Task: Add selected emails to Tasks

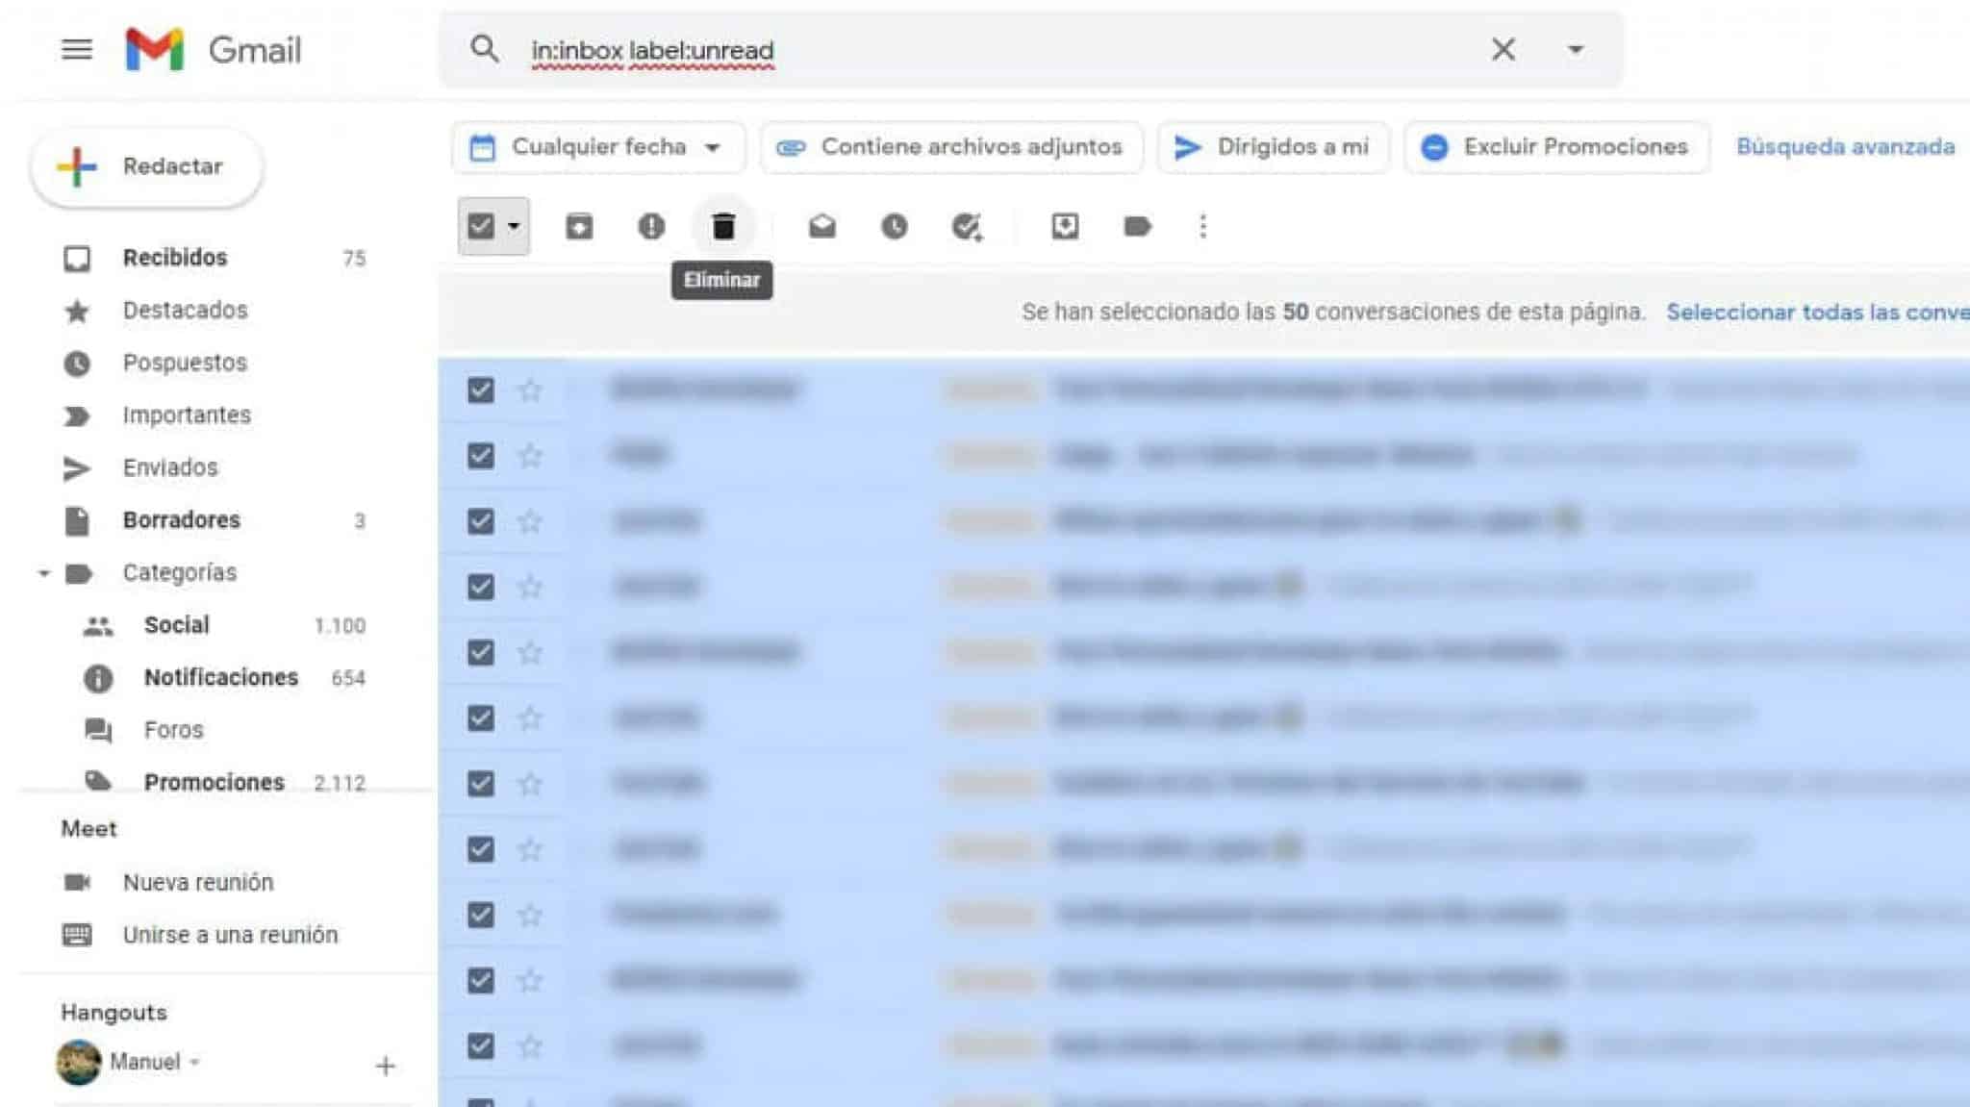Action: (967, 226)
